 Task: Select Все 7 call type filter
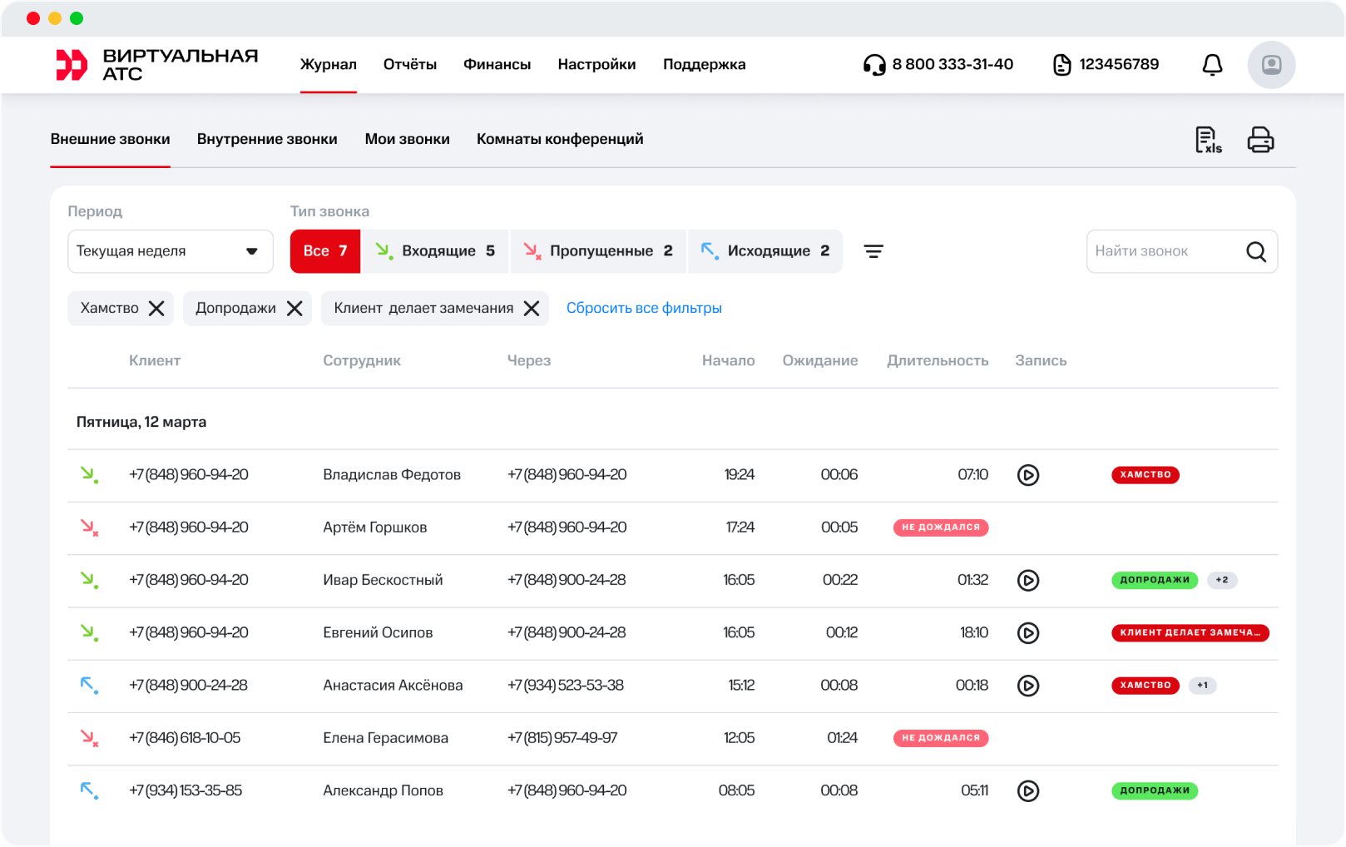(325, 251)
